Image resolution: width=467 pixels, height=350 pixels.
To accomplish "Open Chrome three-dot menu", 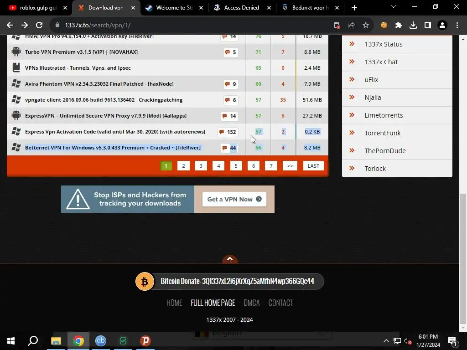I will 457,26.
